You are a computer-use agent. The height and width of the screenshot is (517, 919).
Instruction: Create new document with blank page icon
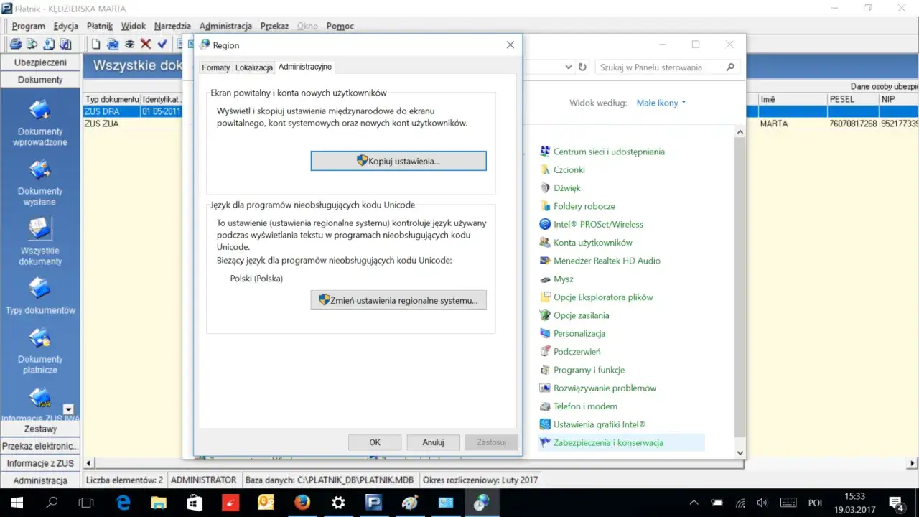click(95, 45)
